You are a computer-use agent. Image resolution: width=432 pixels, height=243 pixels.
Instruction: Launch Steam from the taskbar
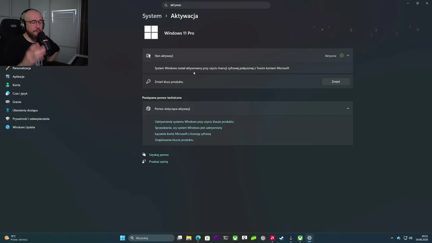(x=281, y=238)
